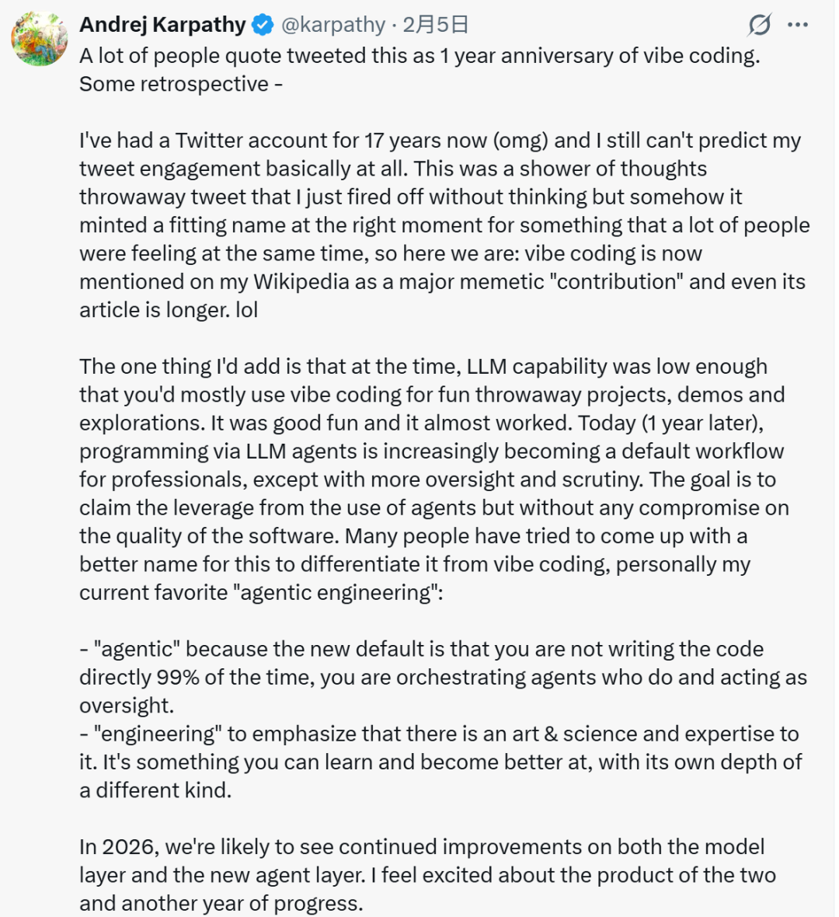Click the opening line about vibe coding anniversary
839x917 pixels.
coord(419,56)
